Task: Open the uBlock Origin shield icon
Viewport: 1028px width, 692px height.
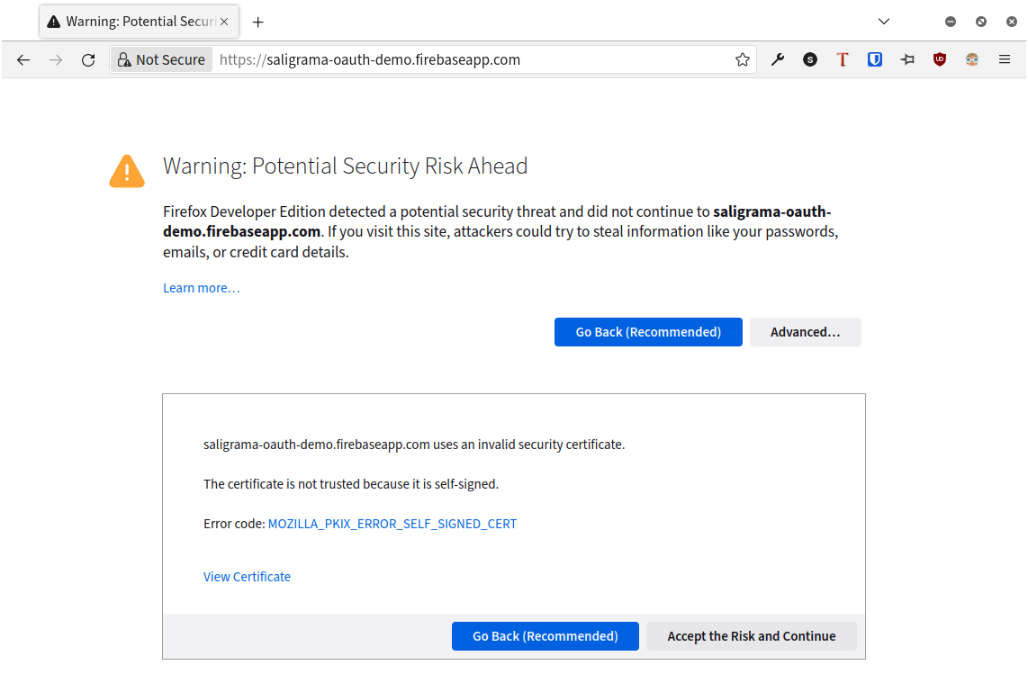Action: (x=940, y=59)
